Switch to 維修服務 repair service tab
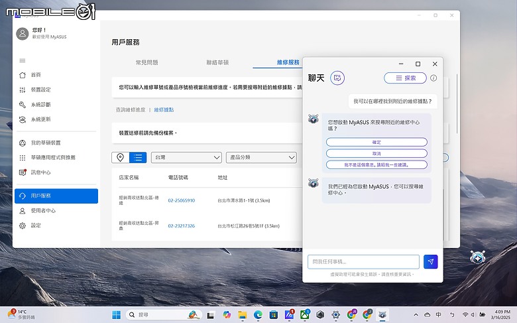 pos(288,62)
